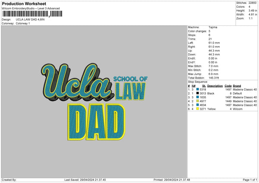Select the Color changes value '5'
Screen dimensions: 259x183
[209, 31]
